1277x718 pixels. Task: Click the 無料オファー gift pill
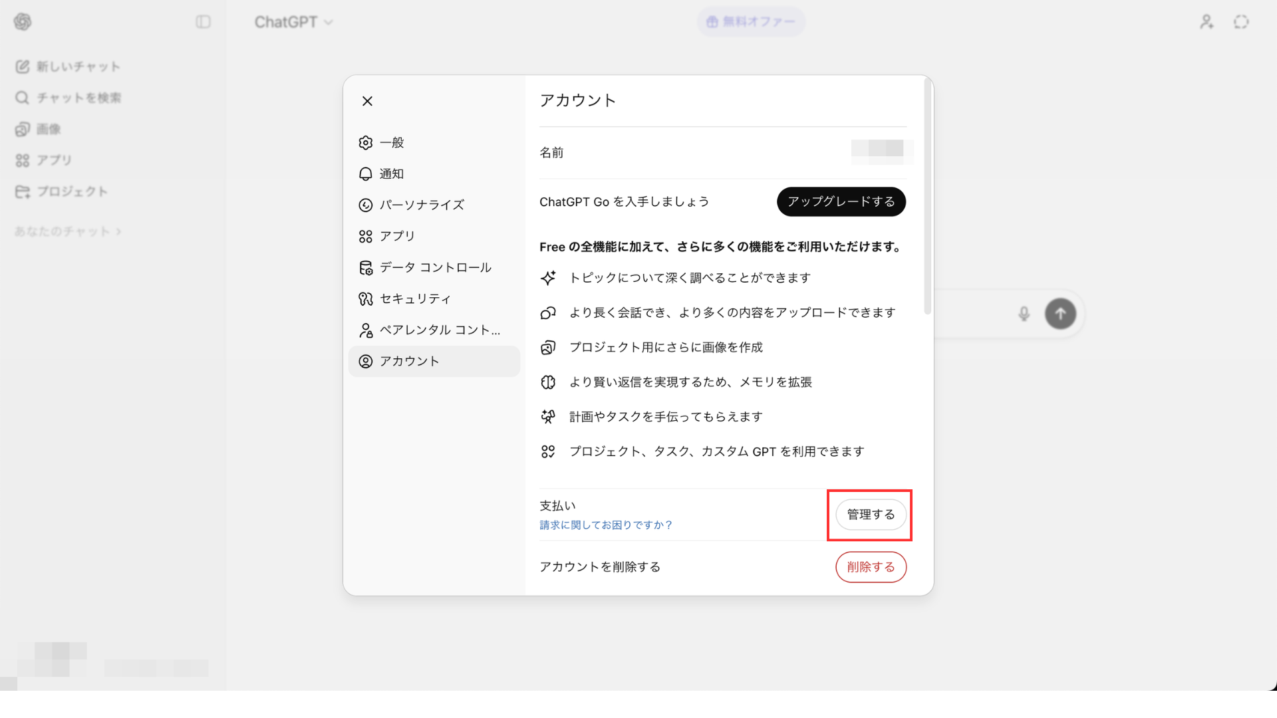[x=751, y=22]
